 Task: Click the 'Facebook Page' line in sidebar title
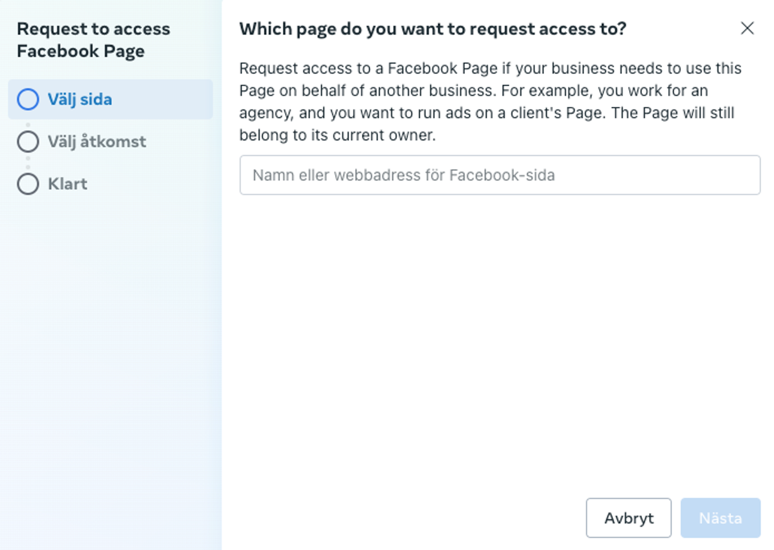[81, 51]
